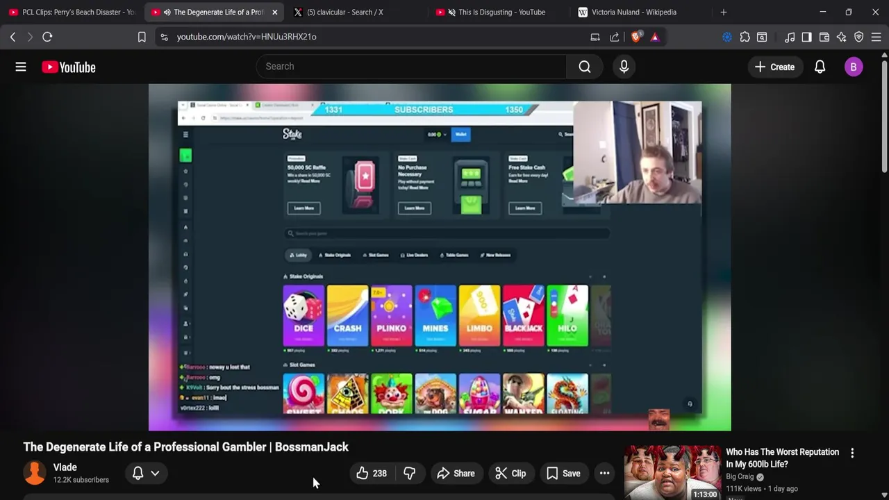Open Big Craig channel link
The height and width of the screenshot is (500, 889).
tap(740, 476)
